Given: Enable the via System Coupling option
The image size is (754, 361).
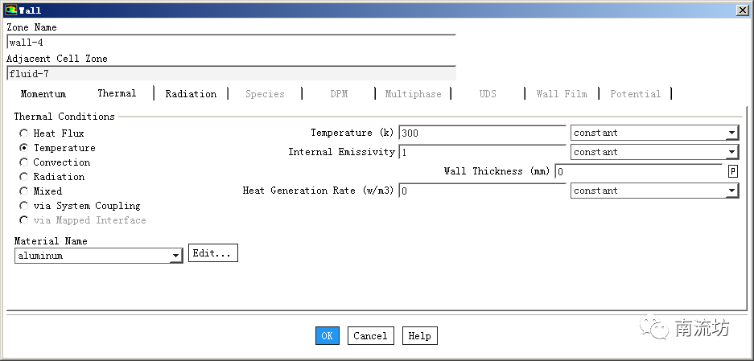Looking at the screenshot, I should pos(24,206).
